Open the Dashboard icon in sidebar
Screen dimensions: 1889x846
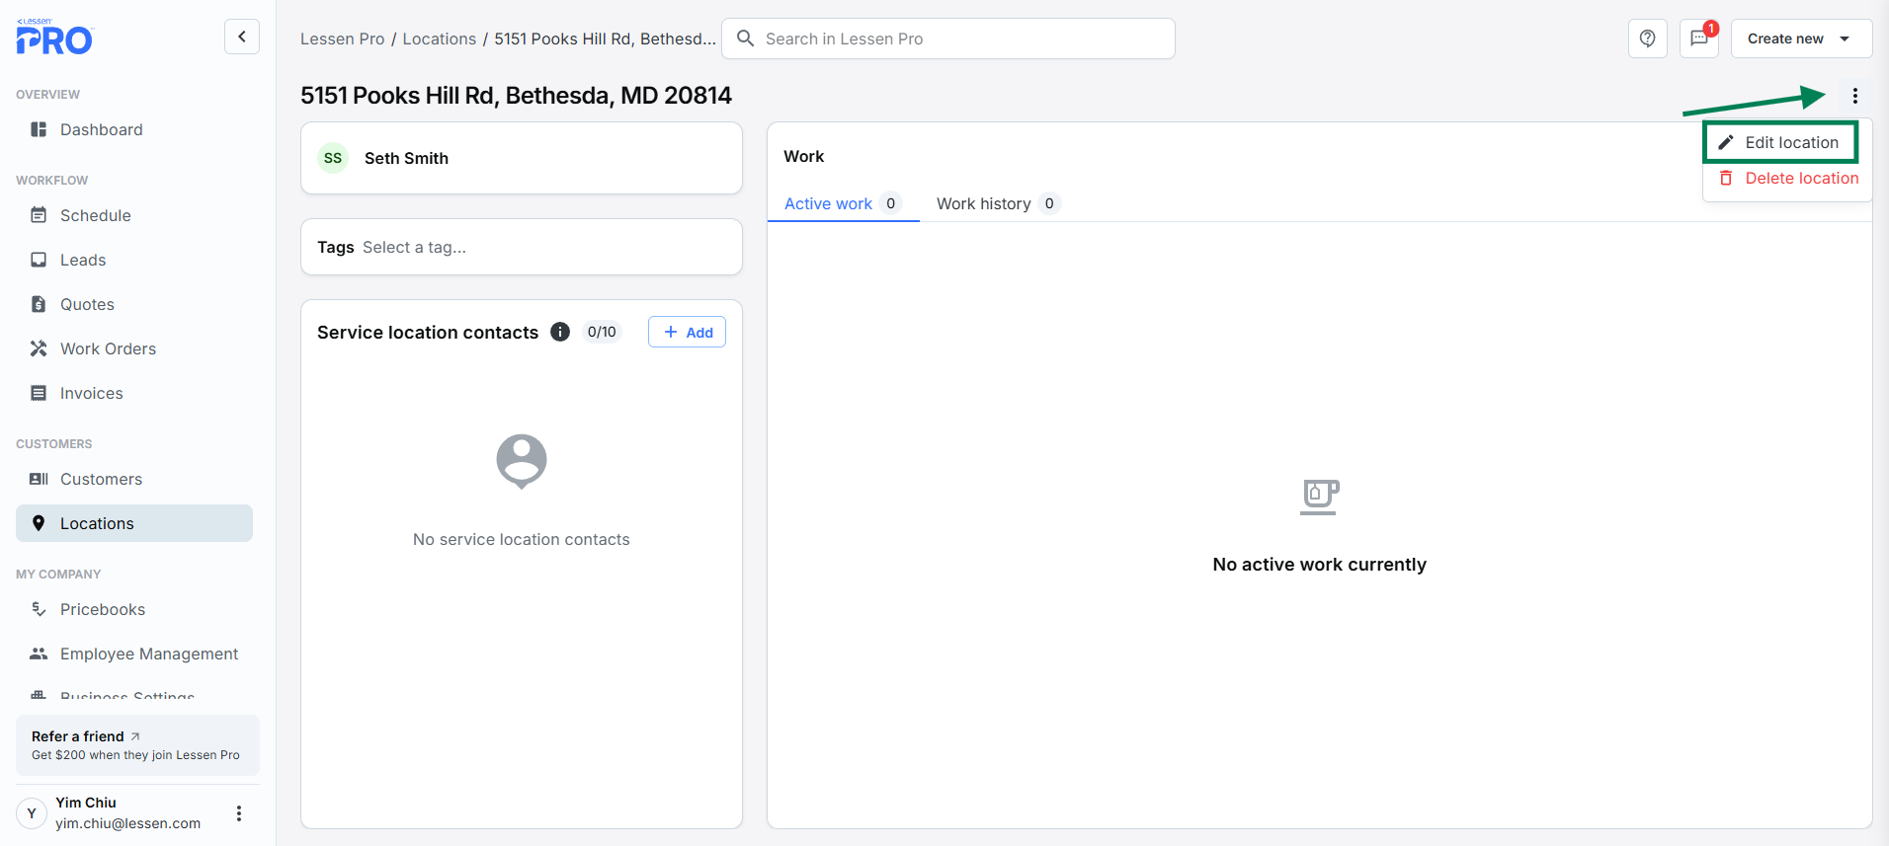(39, 129)
